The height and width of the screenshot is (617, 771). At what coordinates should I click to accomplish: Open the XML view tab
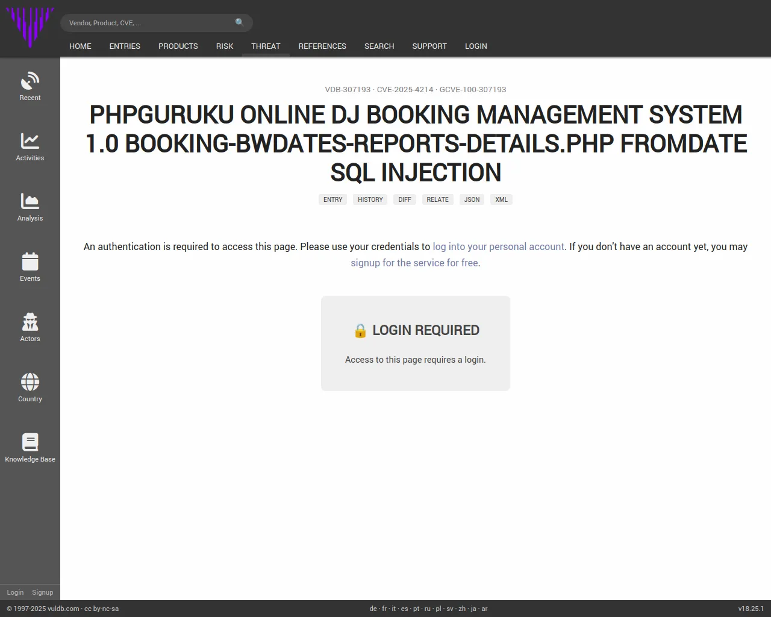tap(502, 199)
